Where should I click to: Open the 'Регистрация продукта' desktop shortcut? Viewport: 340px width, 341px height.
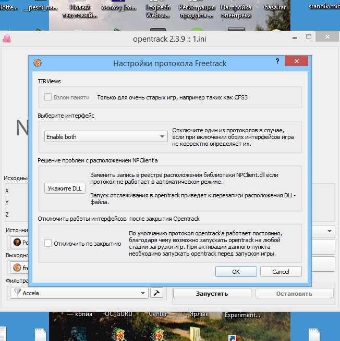click(x=197, y=11)
